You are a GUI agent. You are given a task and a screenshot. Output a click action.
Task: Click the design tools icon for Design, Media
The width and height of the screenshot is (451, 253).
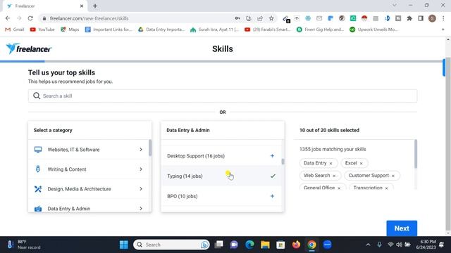[x=38, y=189]
